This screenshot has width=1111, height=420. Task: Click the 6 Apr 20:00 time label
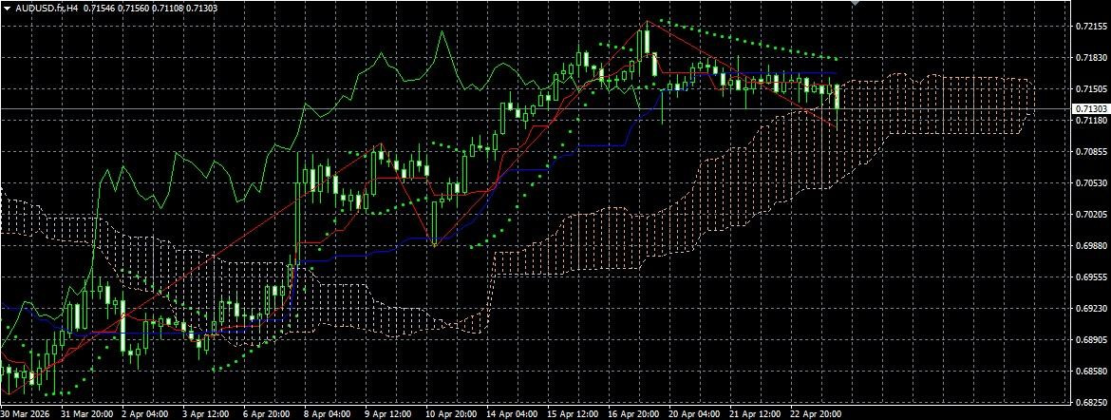pos(268,413)
